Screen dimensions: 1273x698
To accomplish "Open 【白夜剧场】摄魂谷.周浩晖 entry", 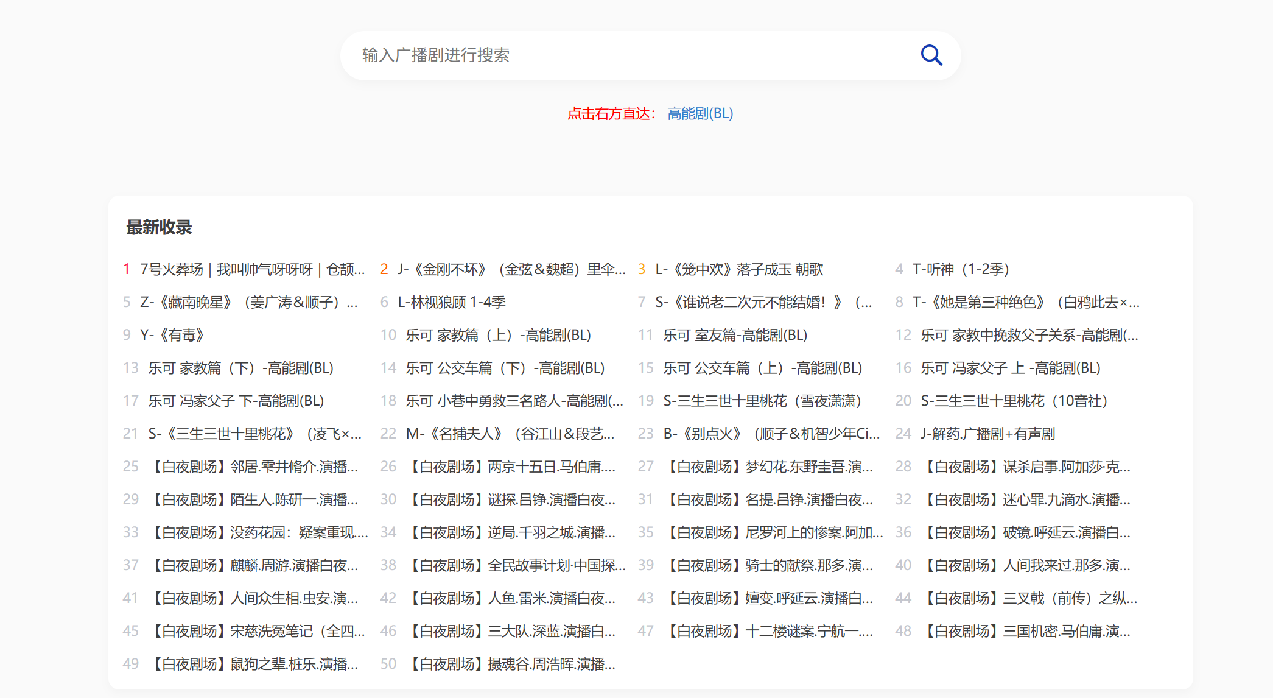I will (x=510, y=664).
